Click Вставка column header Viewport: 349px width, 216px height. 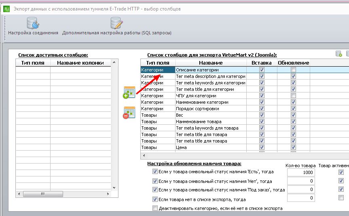[262, 63]
